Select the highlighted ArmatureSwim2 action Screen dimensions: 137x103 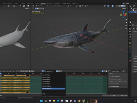pos(54,89)
